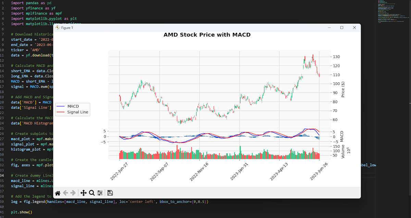Go back to the previous plot view
This screenshot has width=411, height=218.
click(65, 193)
